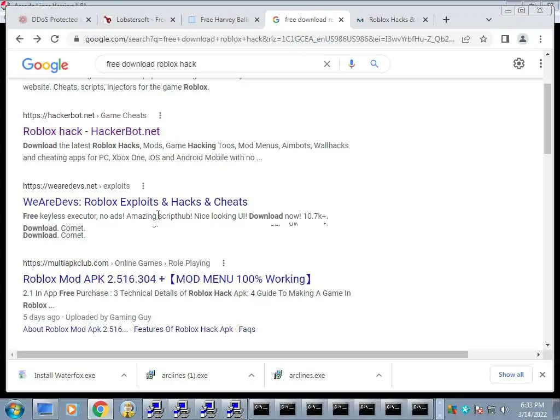The width and height of the screenshot is (560, 420).
Task: Open Google vertical dots menu near settings
Action: click(541, 63)
